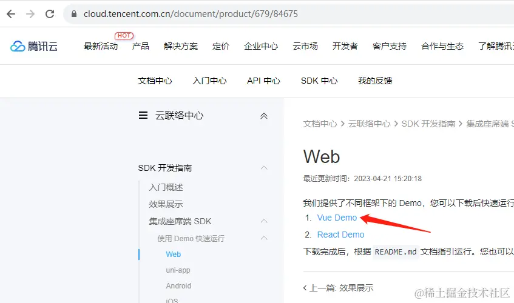Open the 合作与生态 menu
The image size is (514, 303).
click(442, 46)
